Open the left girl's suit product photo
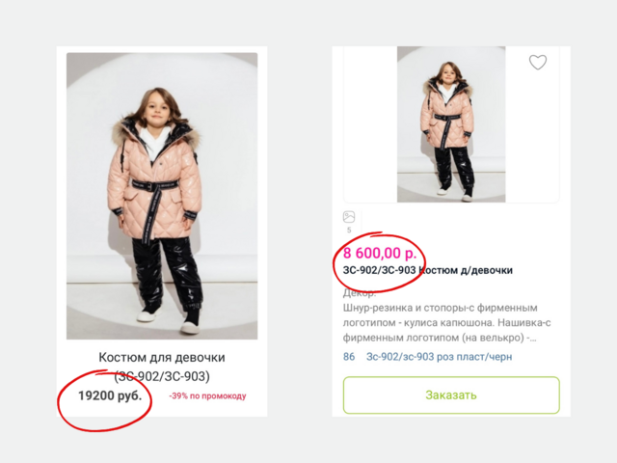Image resolution: width=617 pixels, height=463 pixels. [162, 195]
